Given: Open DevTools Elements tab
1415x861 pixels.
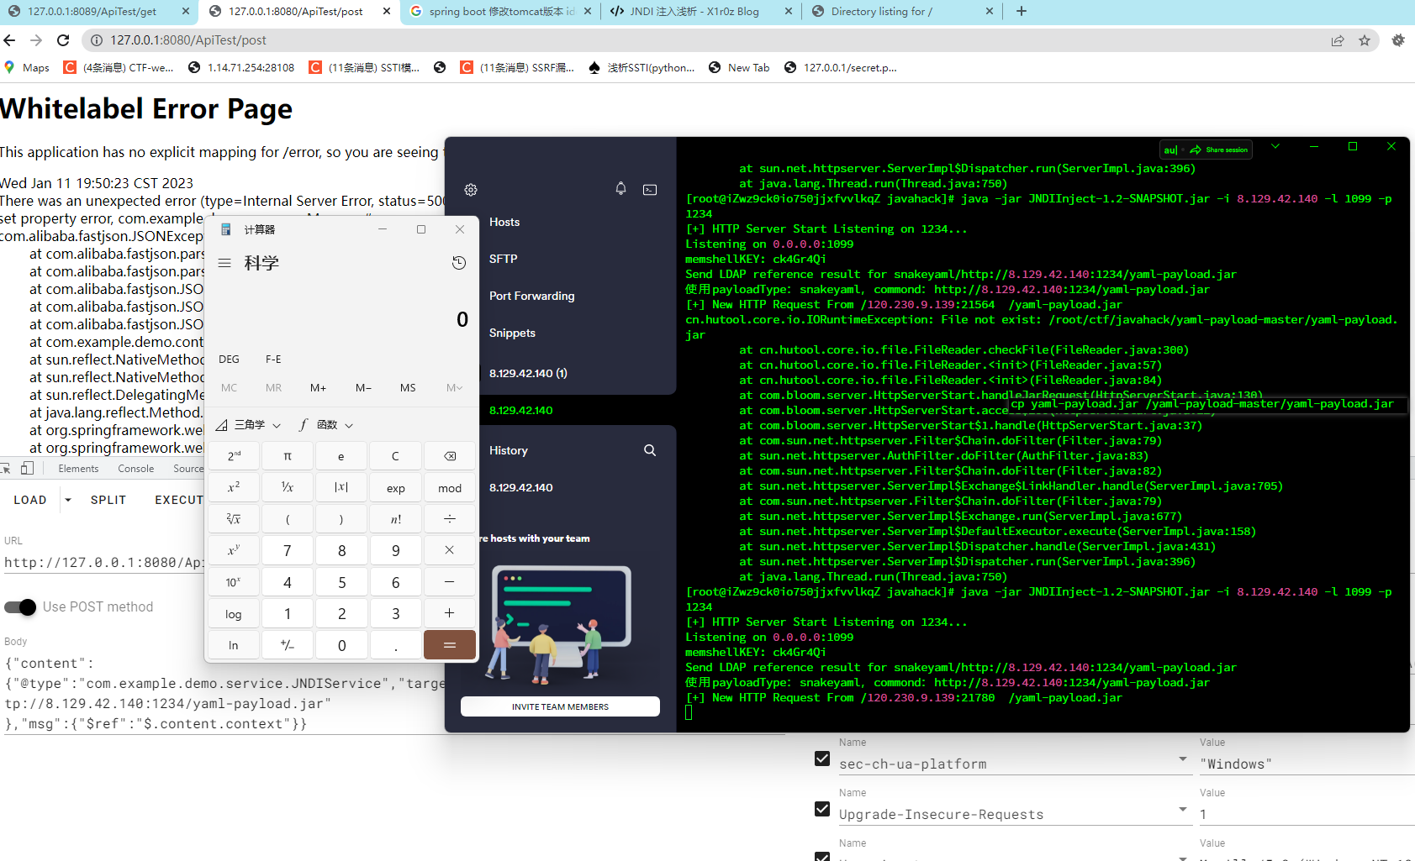Looking at the screenshot, I should [x=78, y=469].
